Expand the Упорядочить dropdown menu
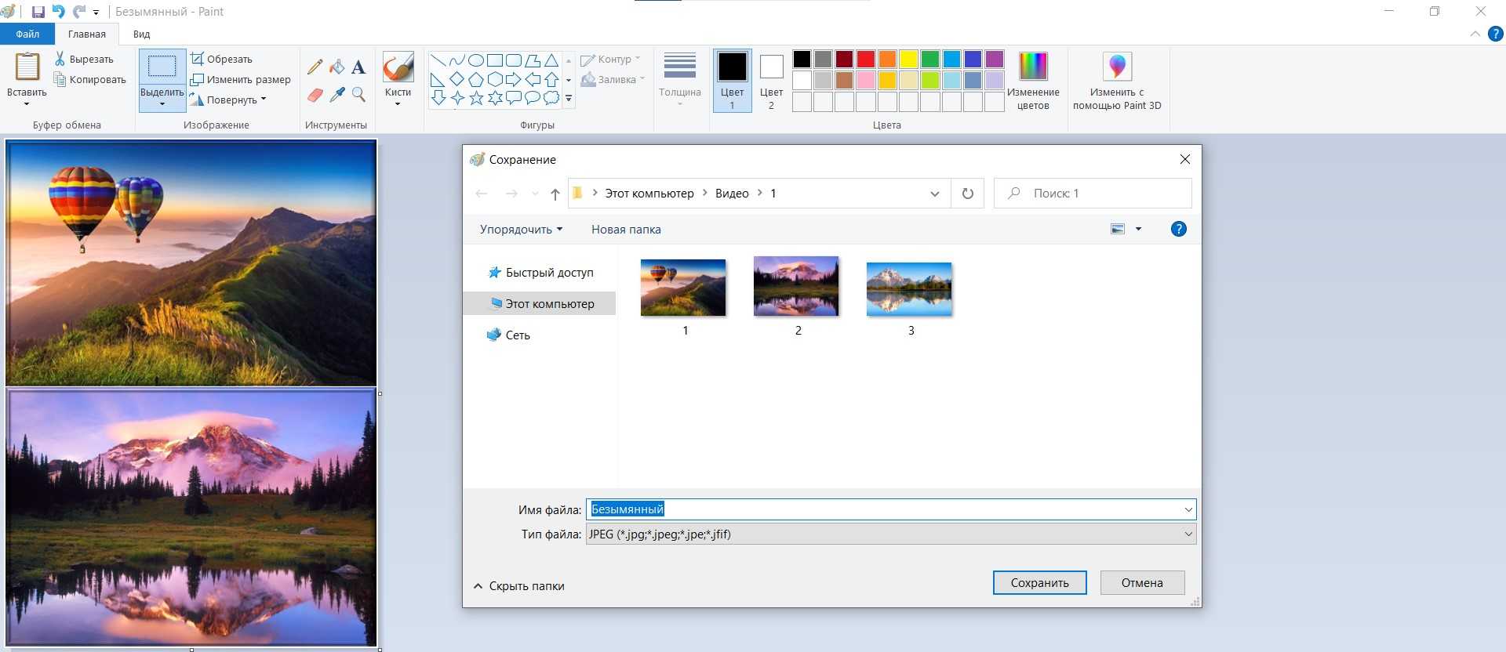The height and width of the screenshot is (652, 1506). [521, 230]
